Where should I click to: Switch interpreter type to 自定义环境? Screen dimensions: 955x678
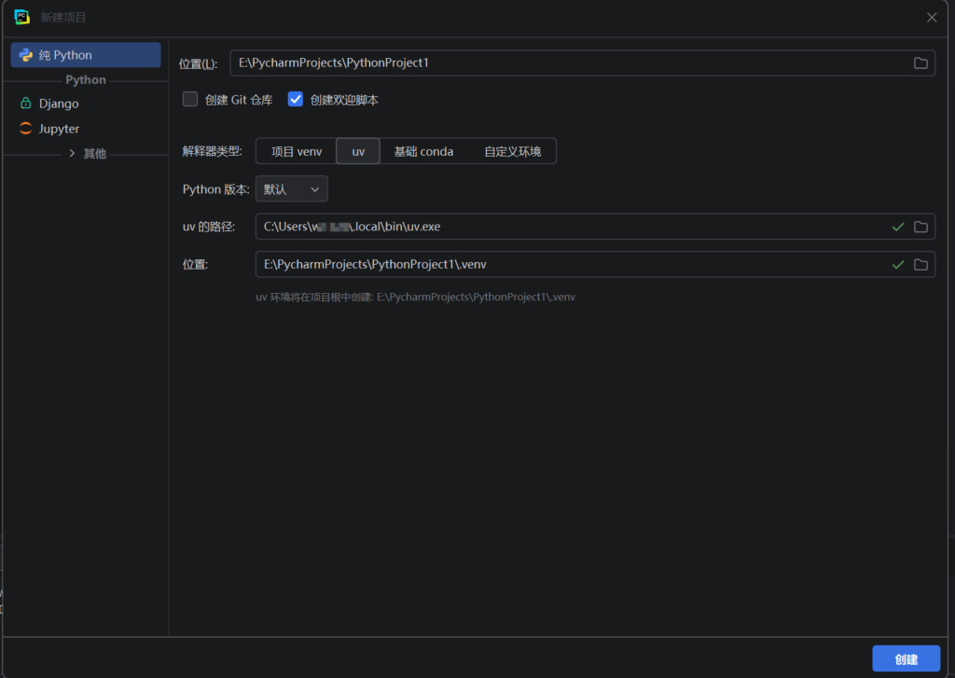pyautogui.click(x=512, y=152)
